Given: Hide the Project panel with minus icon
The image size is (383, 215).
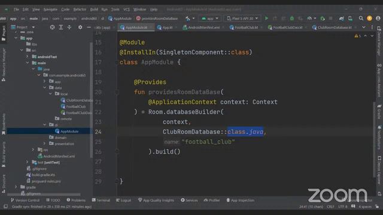Looking at the screenshot, I should click(x=89, y=27).
